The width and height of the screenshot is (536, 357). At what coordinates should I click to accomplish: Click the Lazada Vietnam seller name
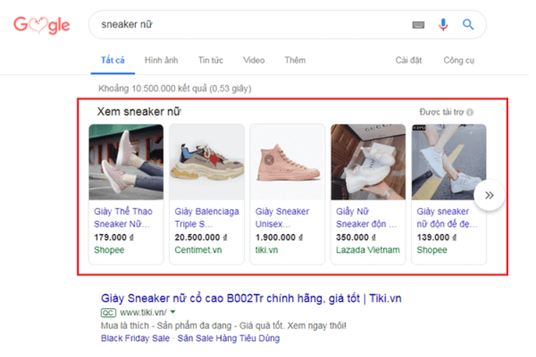tap(367, 250)
